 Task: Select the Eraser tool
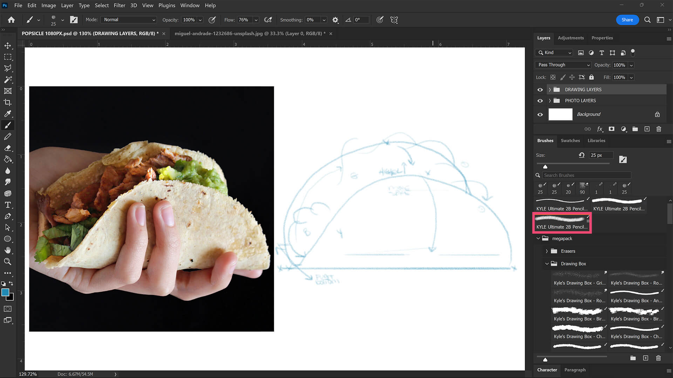8,148
